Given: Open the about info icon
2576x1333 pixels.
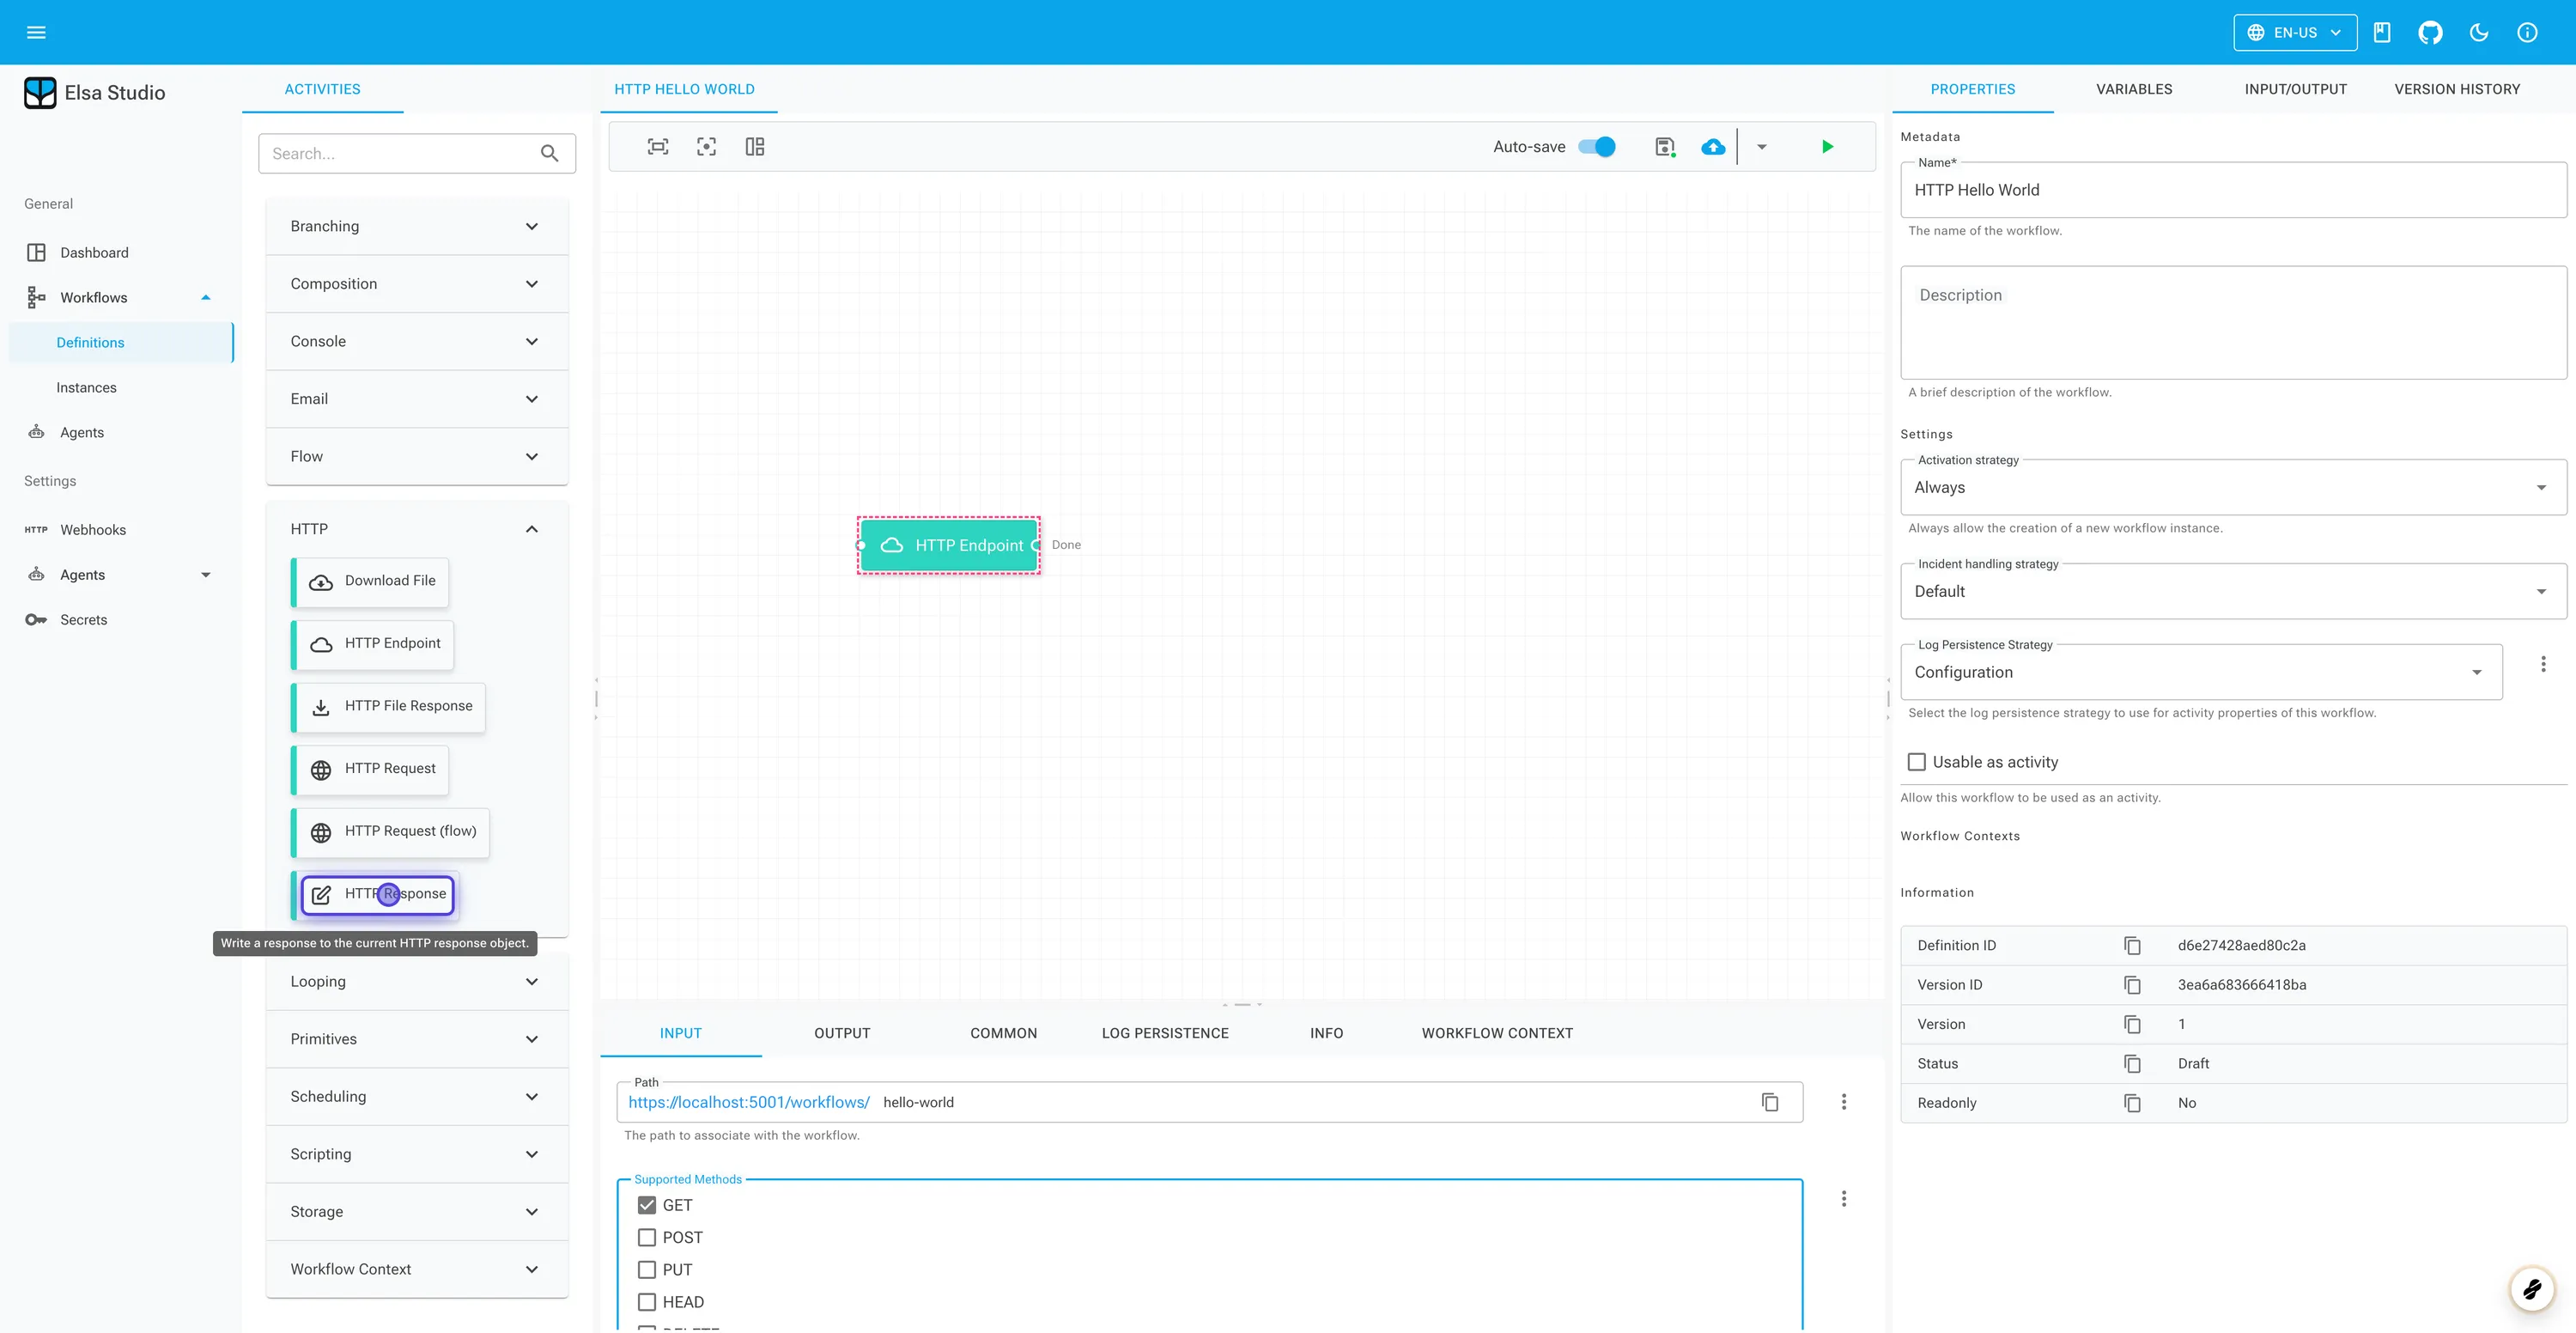Looking at the screenshot, I should (x=2527, y=32).
